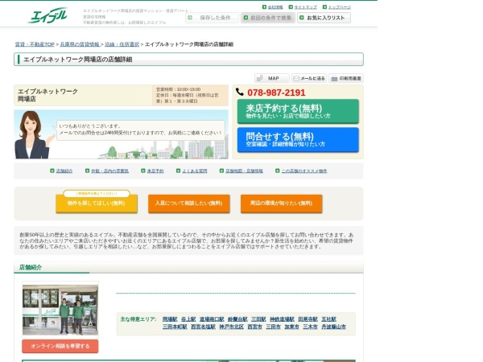Click the green icon beside 店舗紹介 anchor
Image resolution: width=483 pixels, height=362 pixels.
(x=52, y=171)
